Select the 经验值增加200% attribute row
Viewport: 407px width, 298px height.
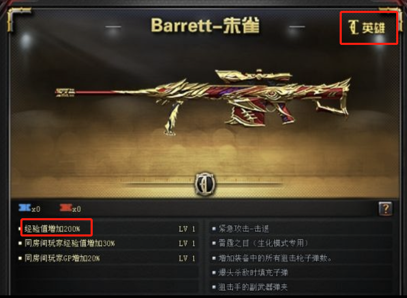(x=108, y=229)
